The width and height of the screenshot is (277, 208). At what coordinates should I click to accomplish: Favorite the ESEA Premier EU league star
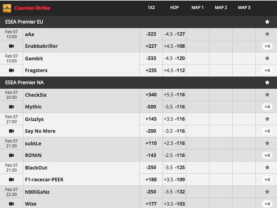click(x=267, y=22)
